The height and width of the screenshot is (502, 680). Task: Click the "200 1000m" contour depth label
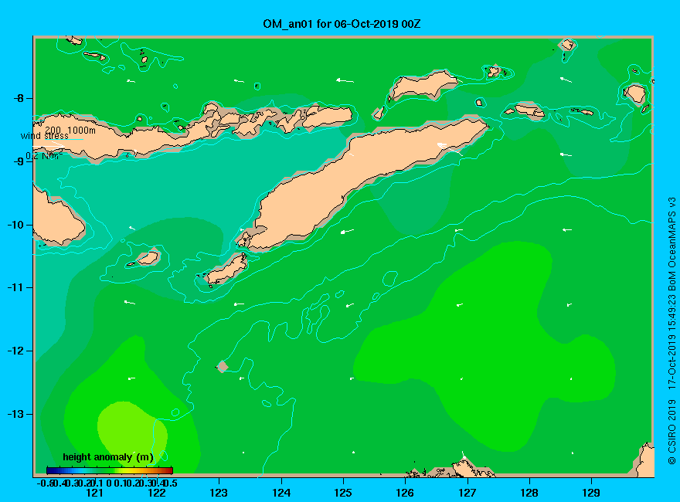coord(70,130)
